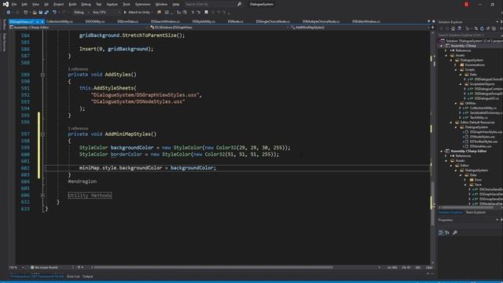Collapse the Assembly-CSharp-Editor project node
The image size is (503, 283).
click(x=442, y=151)
